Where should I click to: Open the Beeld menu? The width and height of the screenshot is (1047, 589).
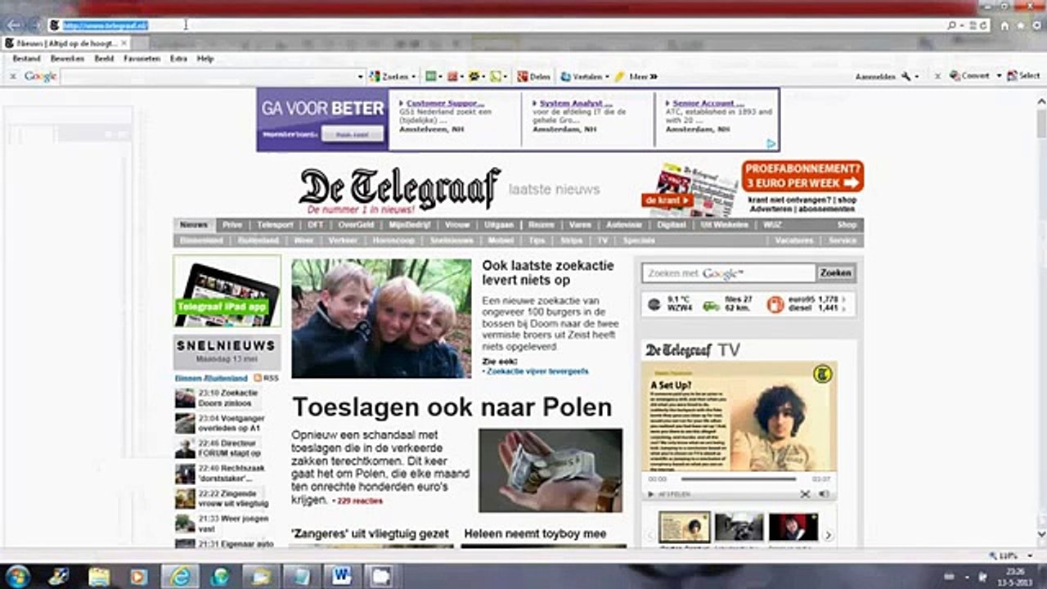pos(104,59)
